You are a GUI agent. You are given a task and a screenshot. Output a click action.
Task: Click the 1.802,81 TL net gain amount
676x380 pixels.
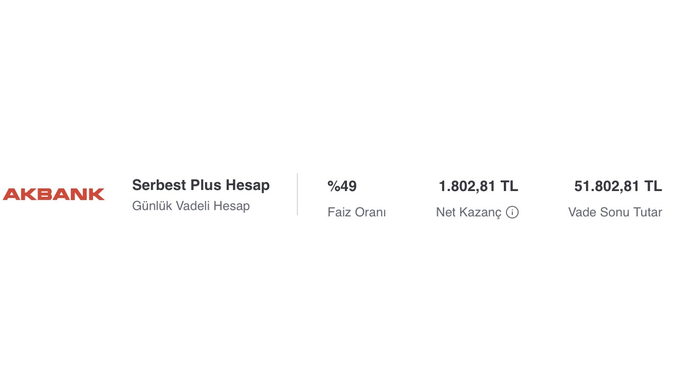point(478,186)
